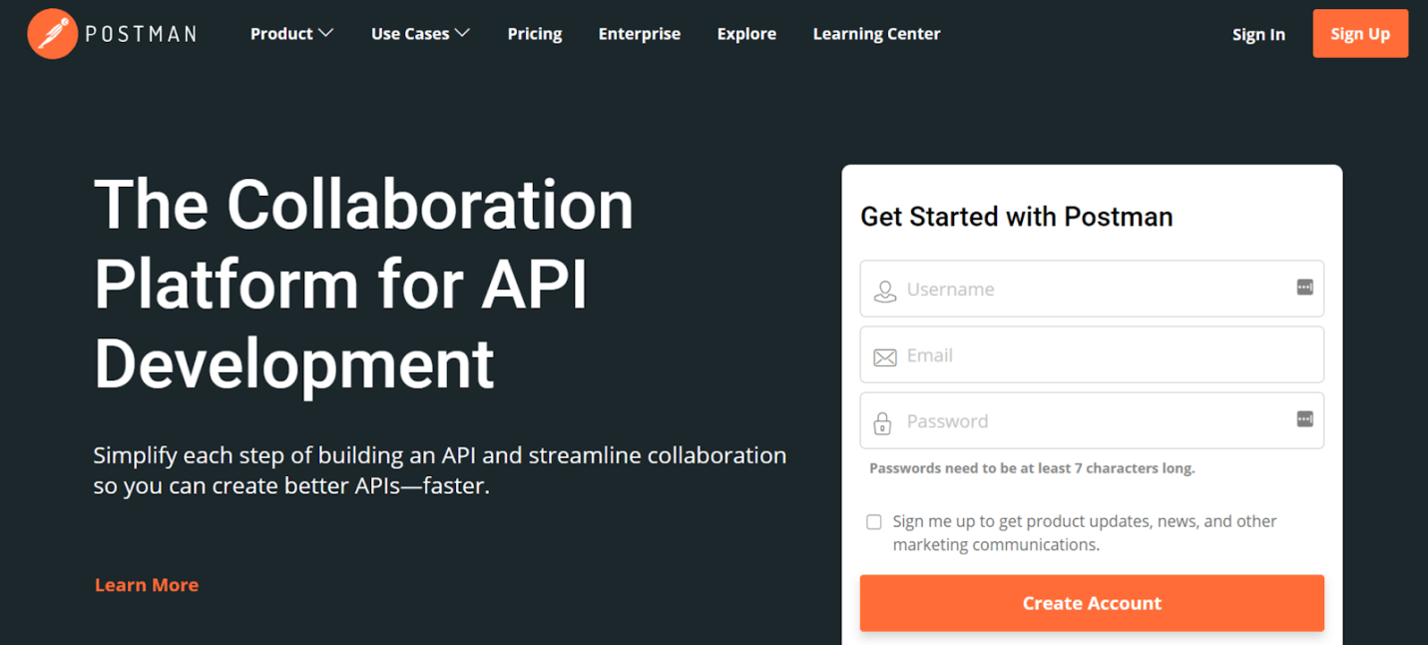
Task: Click the Postman logo icon
Action: pos(52,34)
